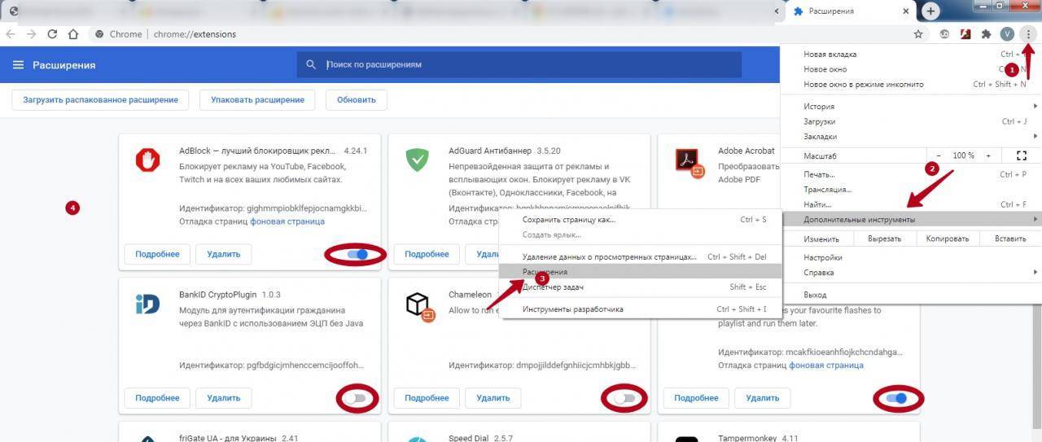Enter full screen mode from the zoom row
Screen dimensions: 1042x442
[x=1022, y=155]
